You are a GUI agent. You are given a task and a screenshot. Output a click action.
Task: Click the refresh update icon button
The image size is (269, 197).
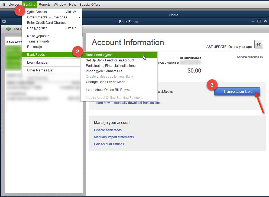(258, 44)
